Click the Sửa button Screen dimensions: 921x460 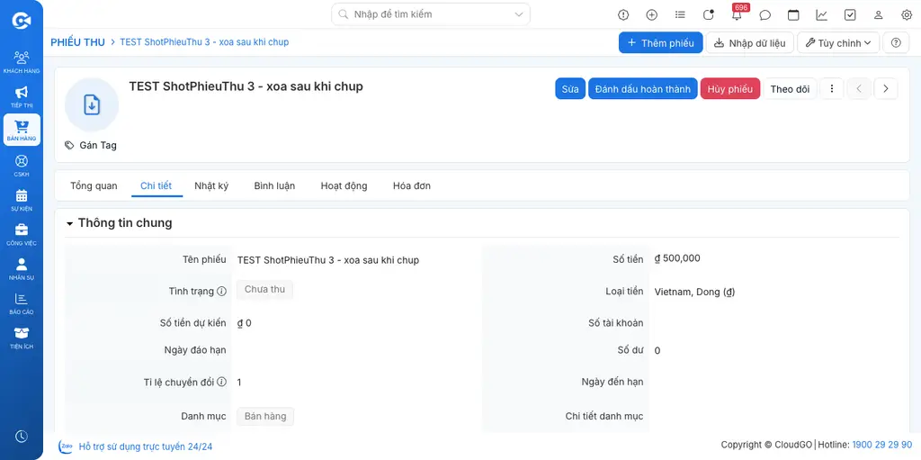(x=570, y=89)
